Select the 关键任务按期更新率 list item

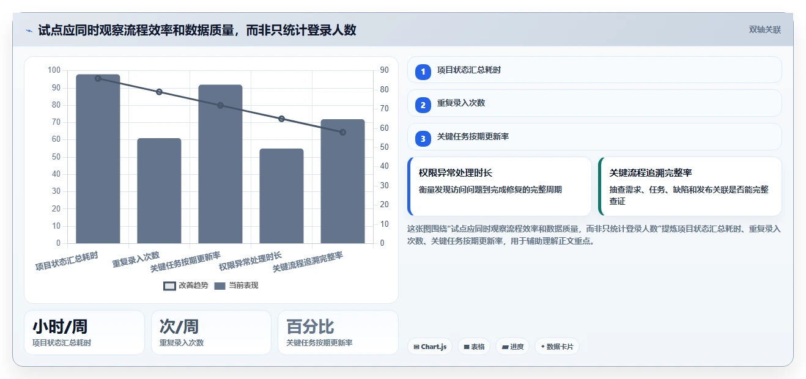[594, 136]
